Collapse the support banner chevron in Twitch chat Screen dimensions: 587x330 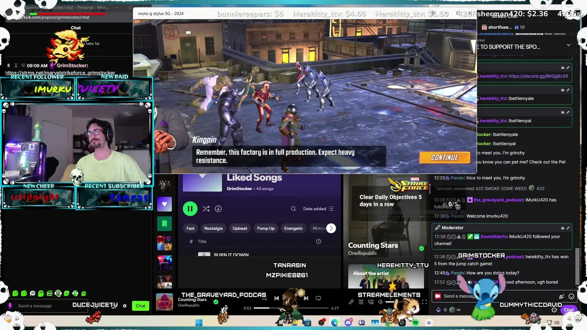(569, 45)
